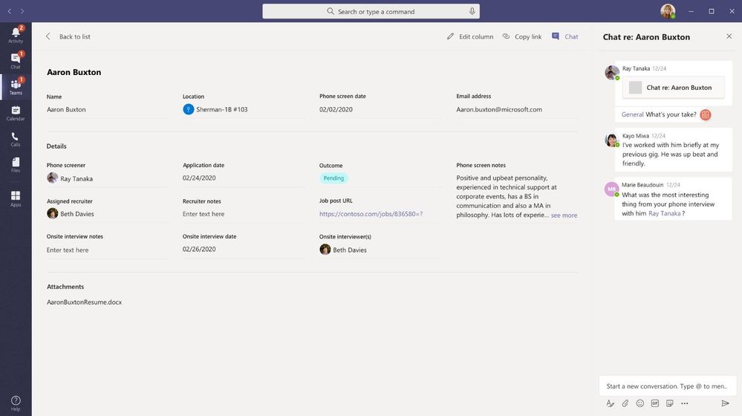
Task: Click Edit column in the top bar
Action: pyautogui.click(x=470, y=36)
